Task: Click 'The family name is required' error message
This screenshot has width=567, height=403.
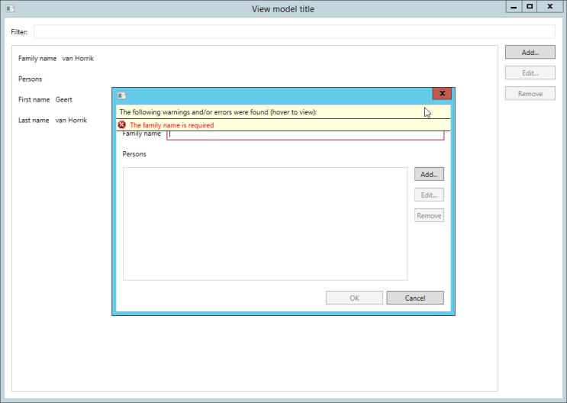Action: [172, 125]
